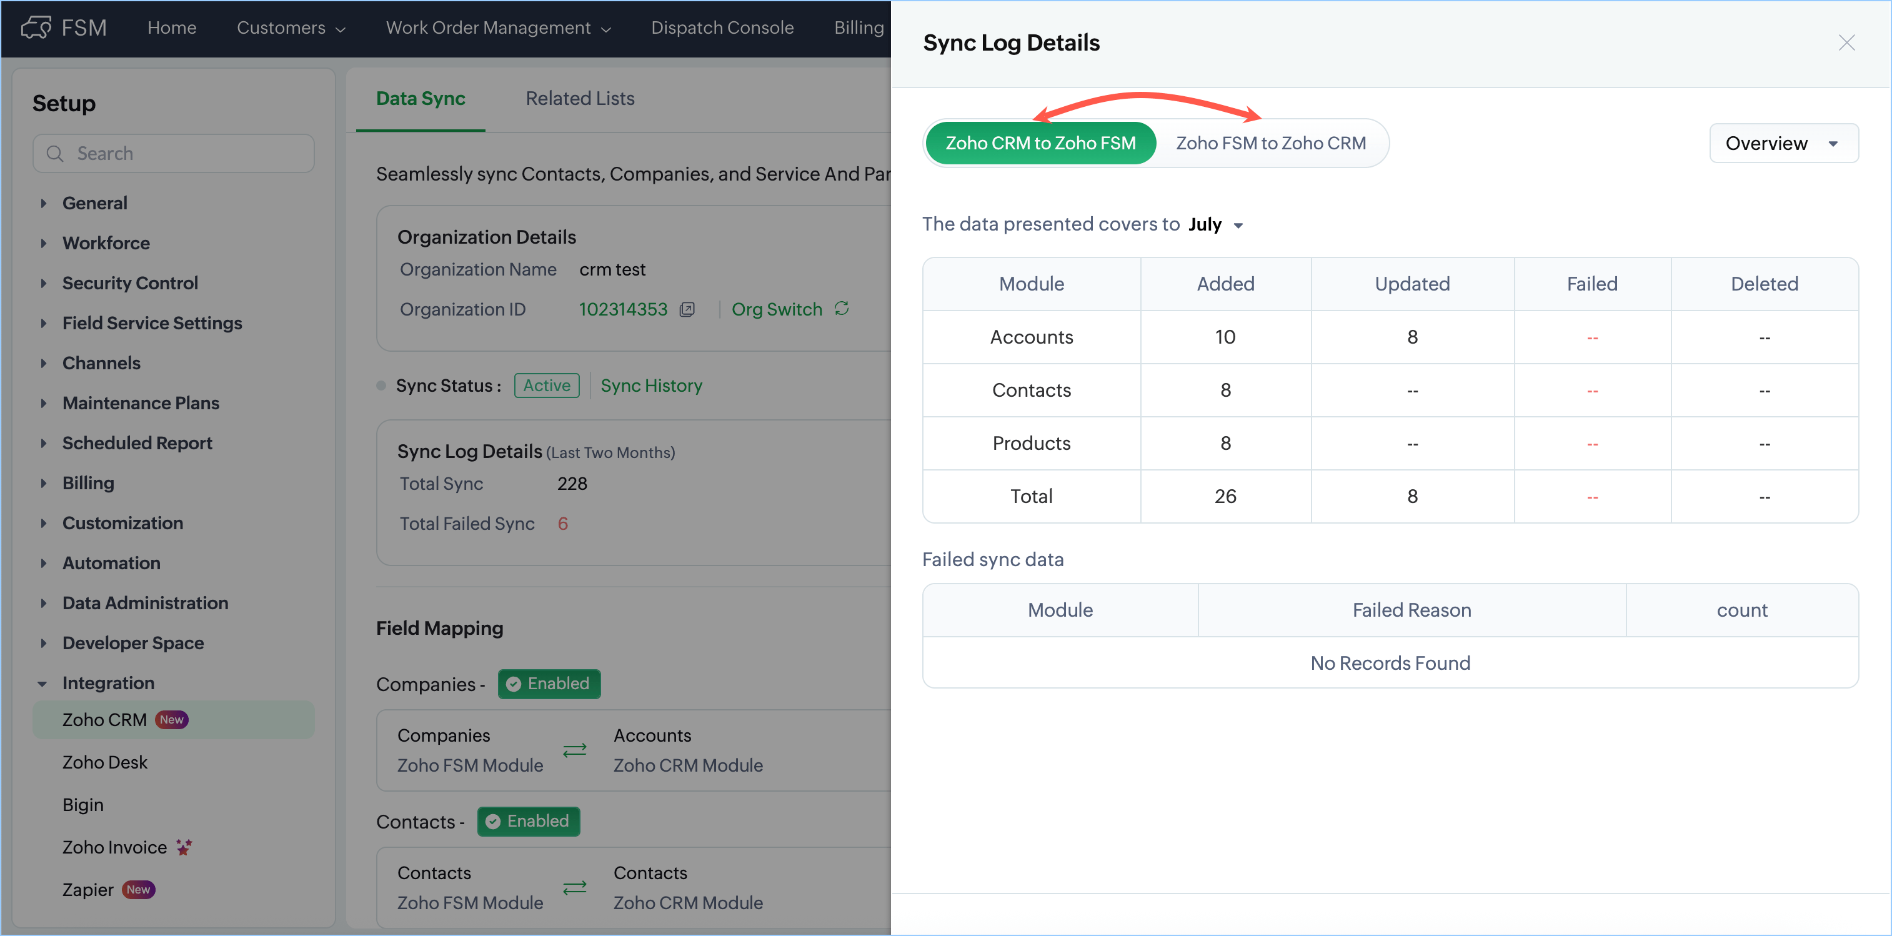The image size is (1892, 936).
Task: Click the Contacts sync arrows icon
Action: pos(574,887)
